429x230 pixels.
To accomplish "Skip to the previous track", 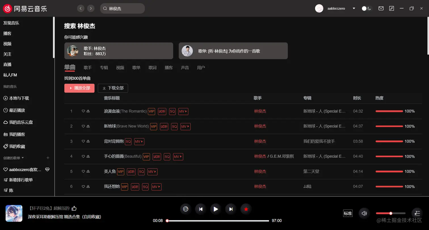I will [x=201, y=209].
